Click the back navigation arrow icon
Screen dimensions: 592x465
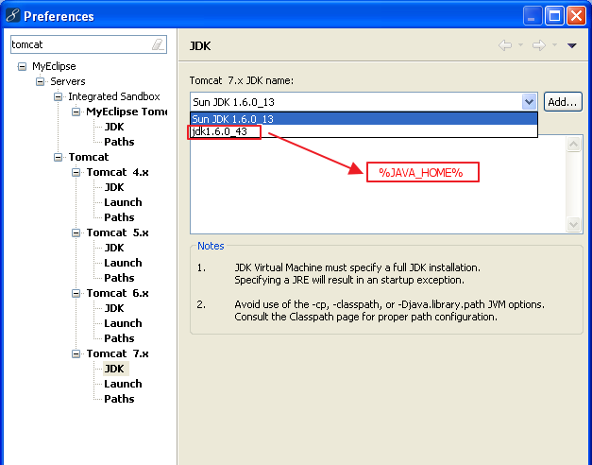[x=505, y=45]
